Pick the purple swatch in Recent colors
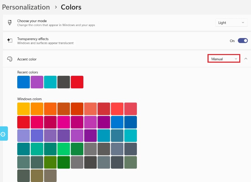 [37, 82]
